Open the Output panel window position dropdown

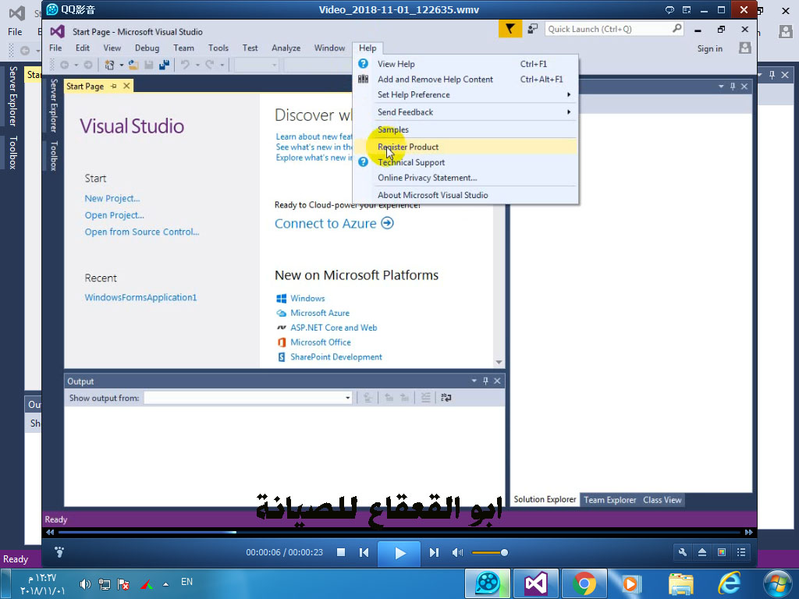coord(474,381)
